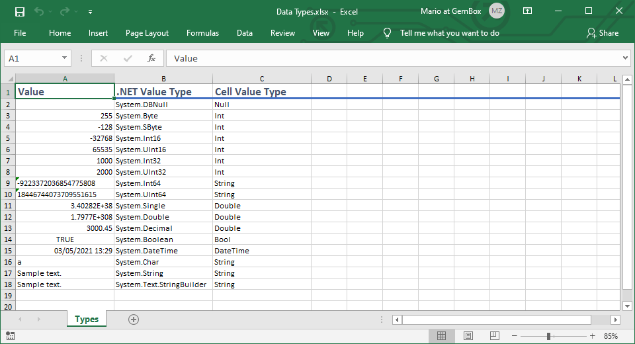Add a new sheet with plus icon
The image size is (635, 344).
point(134,320)
